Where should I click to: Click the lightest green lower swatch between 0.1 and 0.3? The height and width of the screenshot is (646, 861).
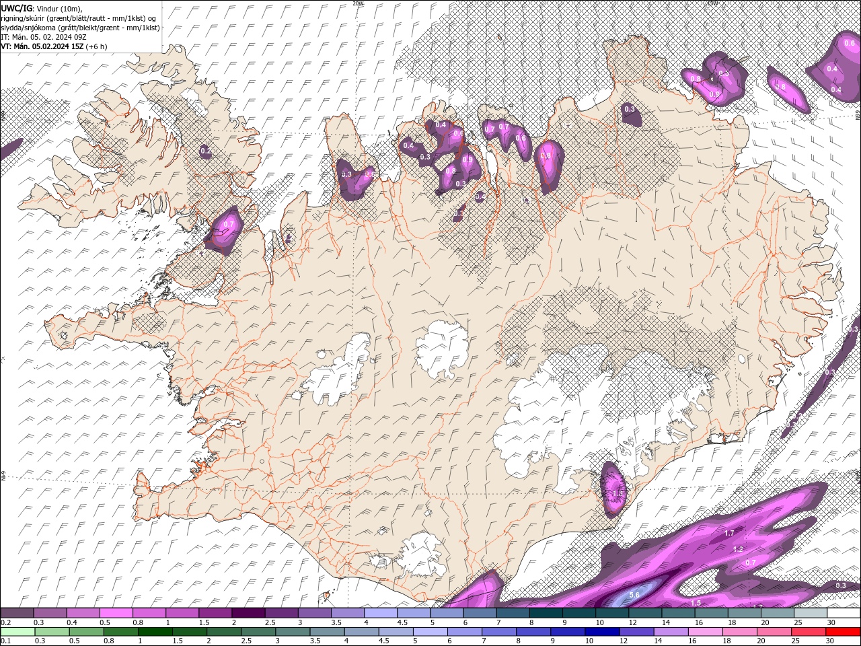17,632
